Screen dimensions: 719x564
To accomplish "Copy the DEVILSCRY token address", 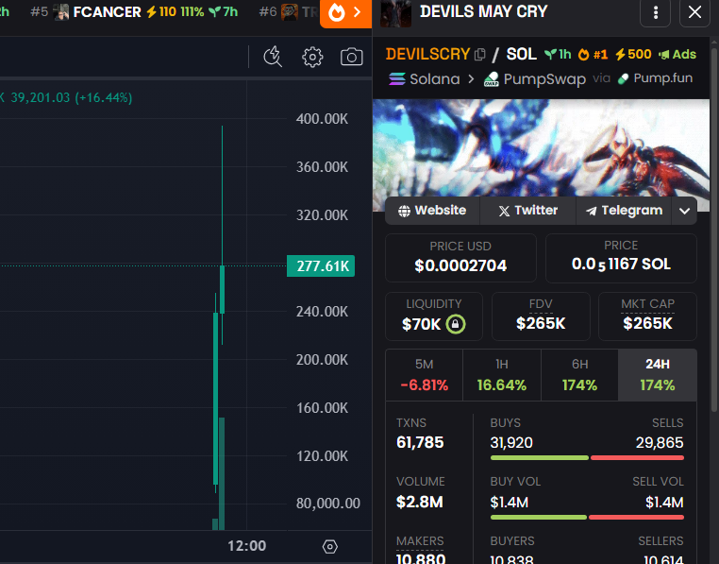I will [480, 55].
